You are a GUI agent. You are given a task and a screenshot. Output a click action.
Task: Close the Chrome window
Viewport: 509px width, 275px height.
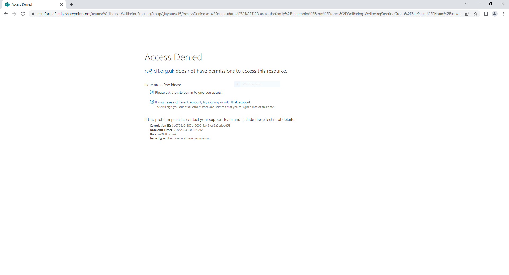503,4
